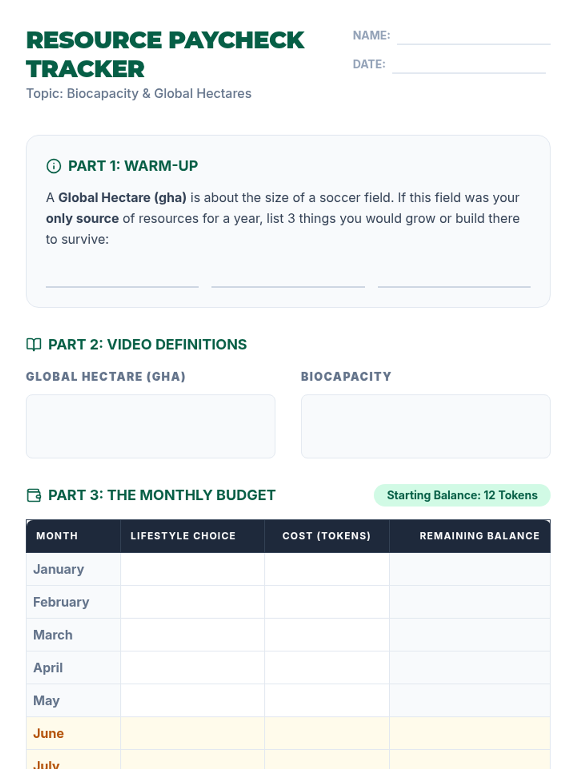The image size is (576, 769).
Task: Click the Month column header
Action: 57,536
